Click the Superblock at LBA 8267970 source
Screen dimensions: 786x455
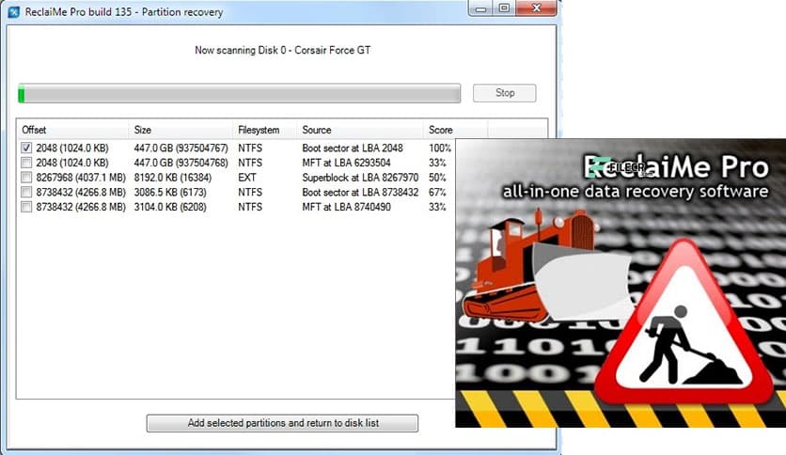pyautogui.click(x=360, y=178)
